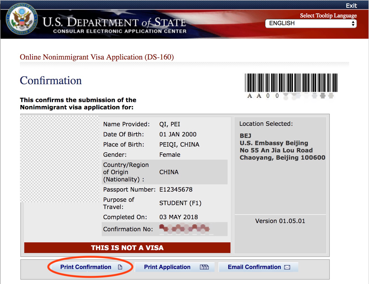Image resolution: width=369 pixels, height=284 pixels.
Task: Click the application barcode image
Action: (291, 82)
